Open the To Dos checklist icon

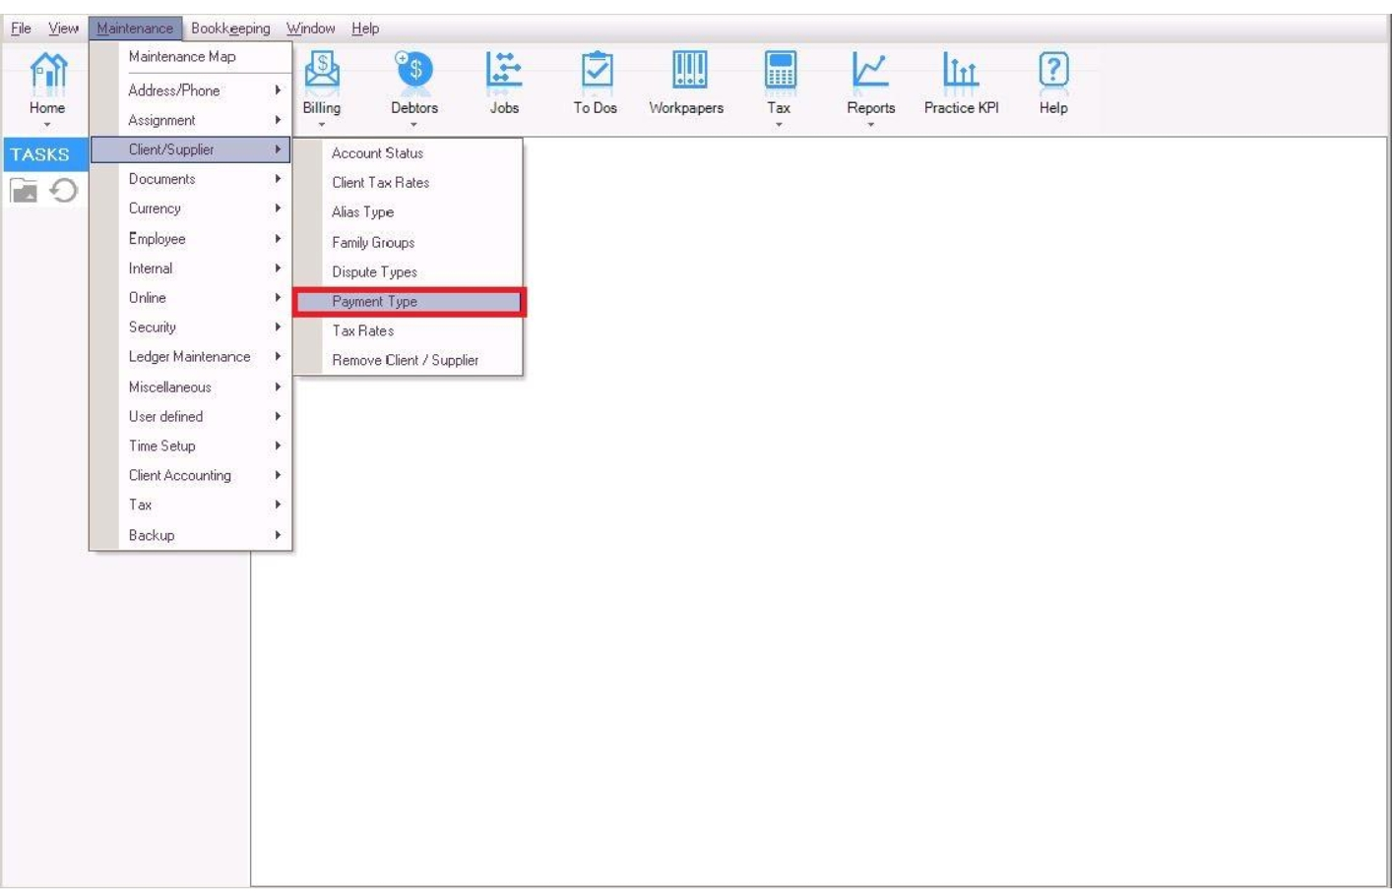pyautogui.click(x=596, y=71)
